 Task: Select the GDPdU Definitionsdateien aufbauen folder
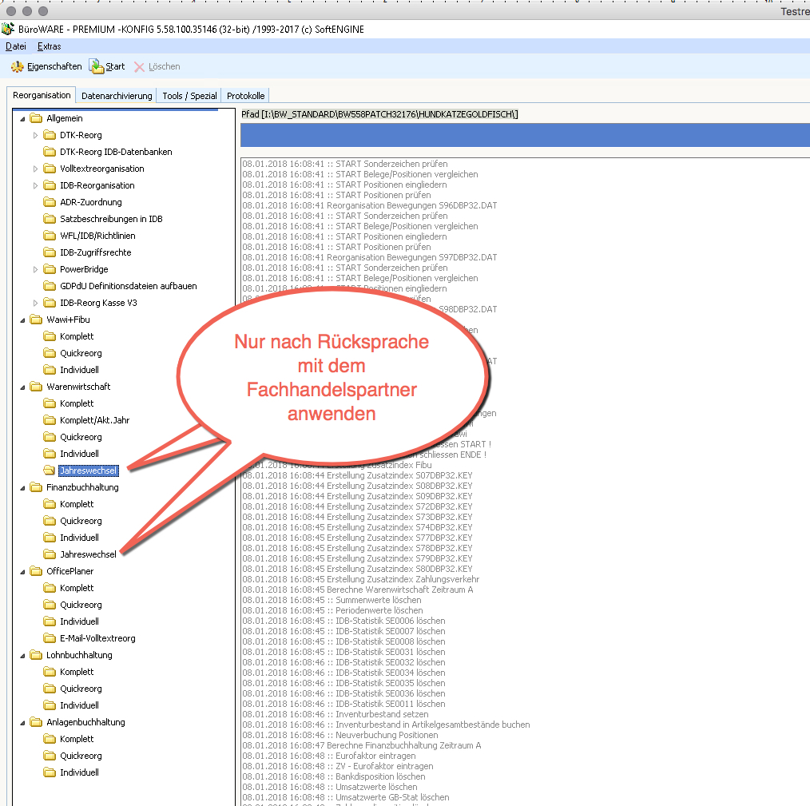pos(128,286)
